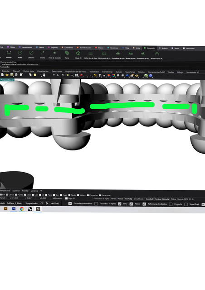The width and height of the screenshot is (205, 290).
Task: Open Illustrator from the taskbar
Action: click(5, 208)
